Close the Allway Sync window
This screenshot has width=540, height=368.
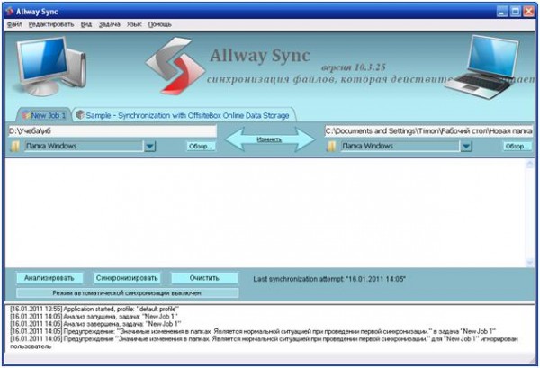[528, 12]
